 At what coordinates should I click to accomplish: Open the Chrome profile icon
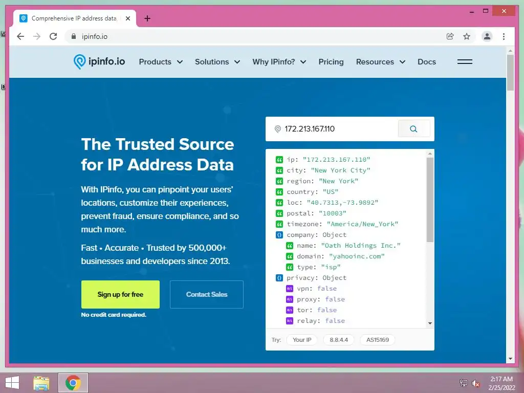[x=487, y=36]
